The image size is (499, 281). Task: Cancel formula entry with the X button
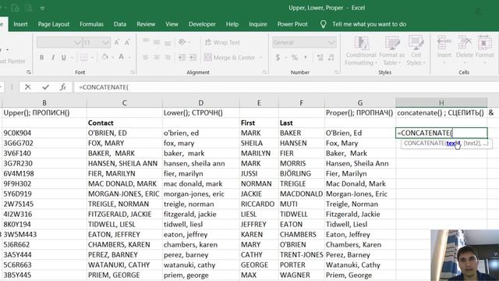pos(28,87)
